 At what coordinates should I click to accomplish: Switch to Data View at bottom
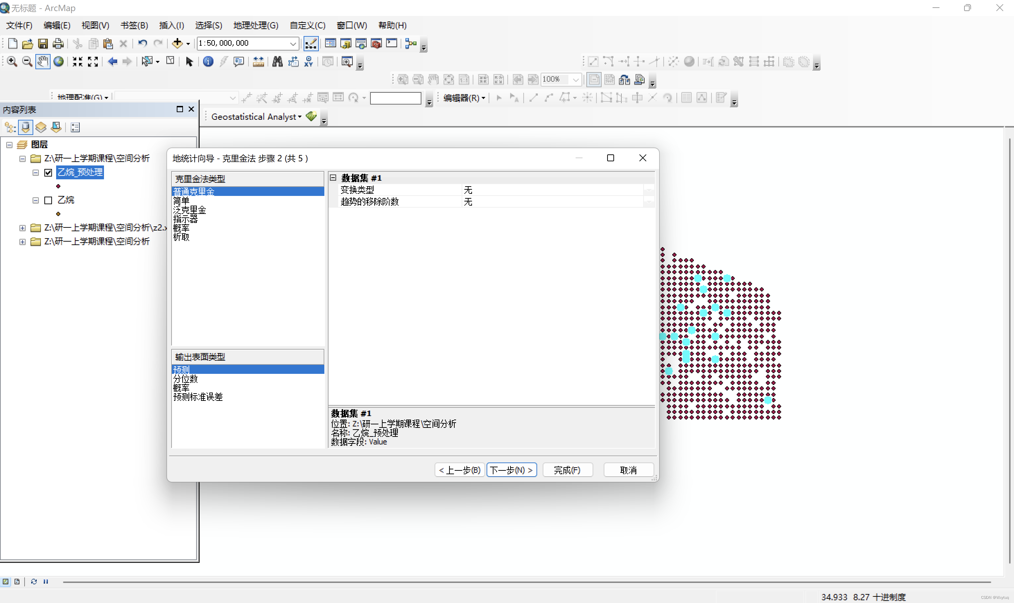(6, 582)
